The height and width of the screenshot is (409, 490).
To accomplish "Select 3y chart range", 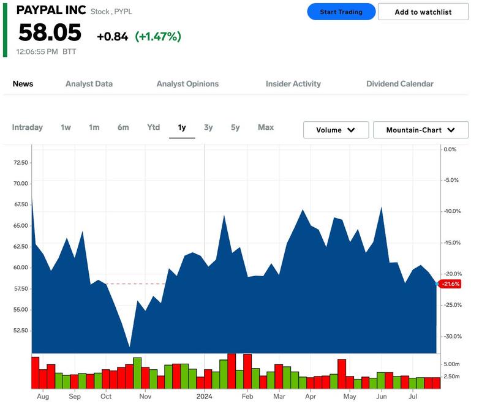I will pos(208,127).
